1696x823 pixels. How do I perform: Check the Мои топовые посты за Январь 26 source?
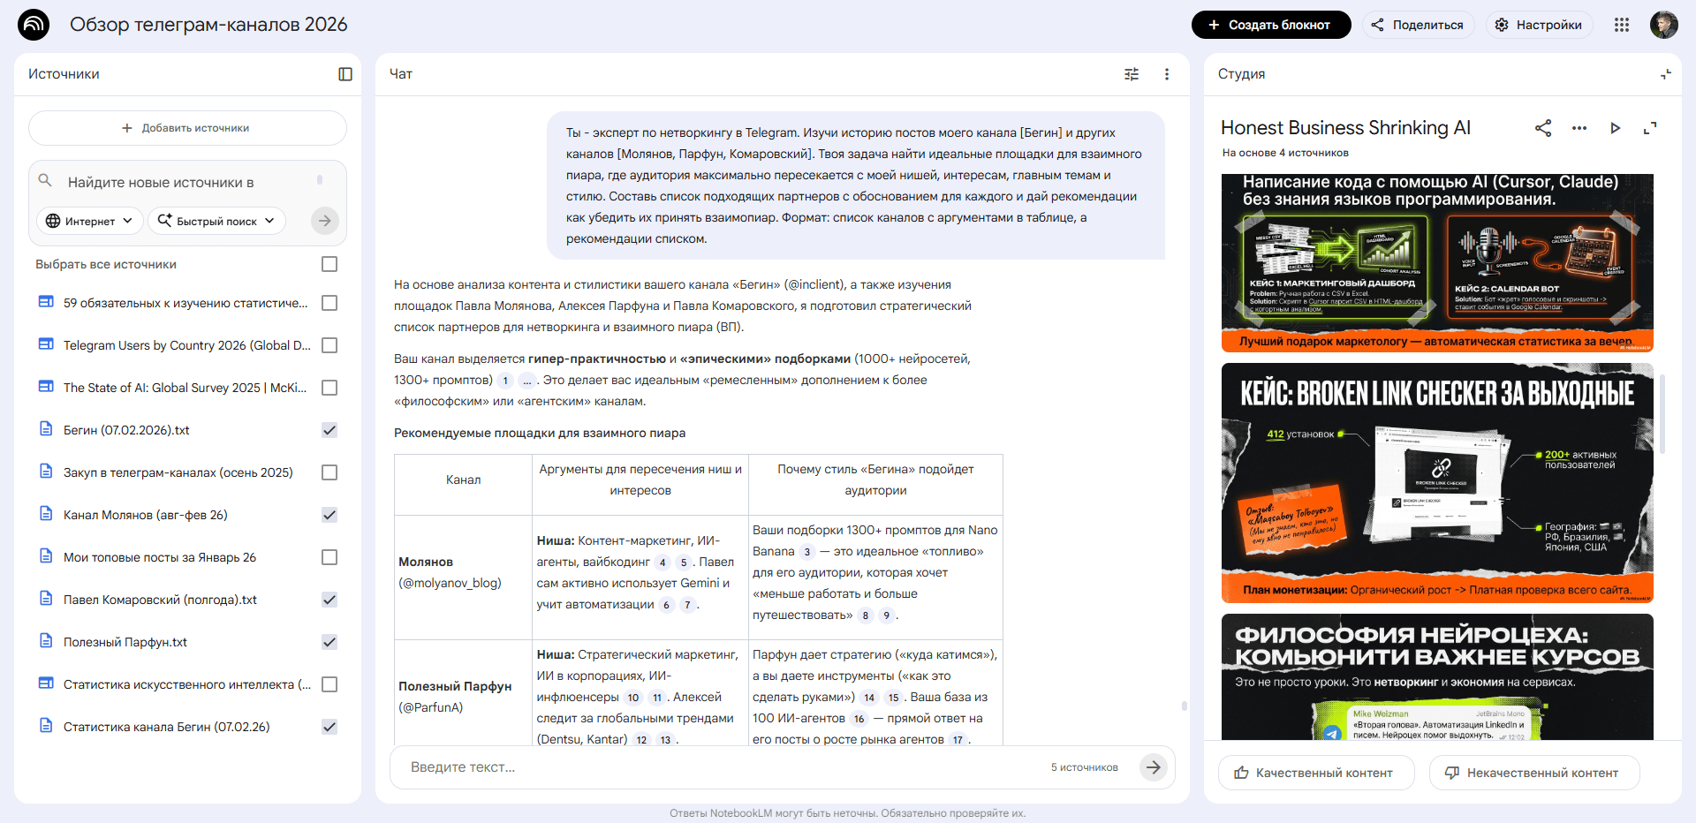(329, 557)
